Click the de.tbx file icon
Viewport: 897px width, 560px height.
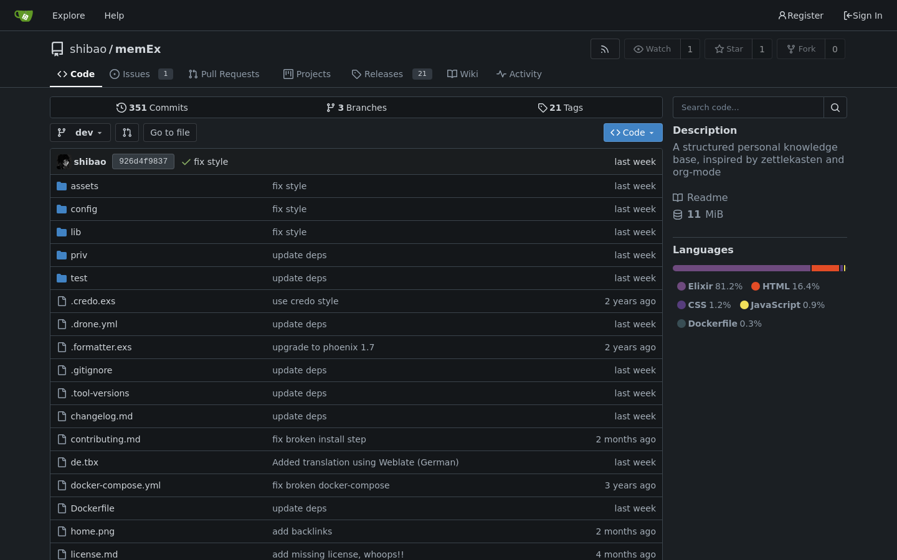point(62,462)
